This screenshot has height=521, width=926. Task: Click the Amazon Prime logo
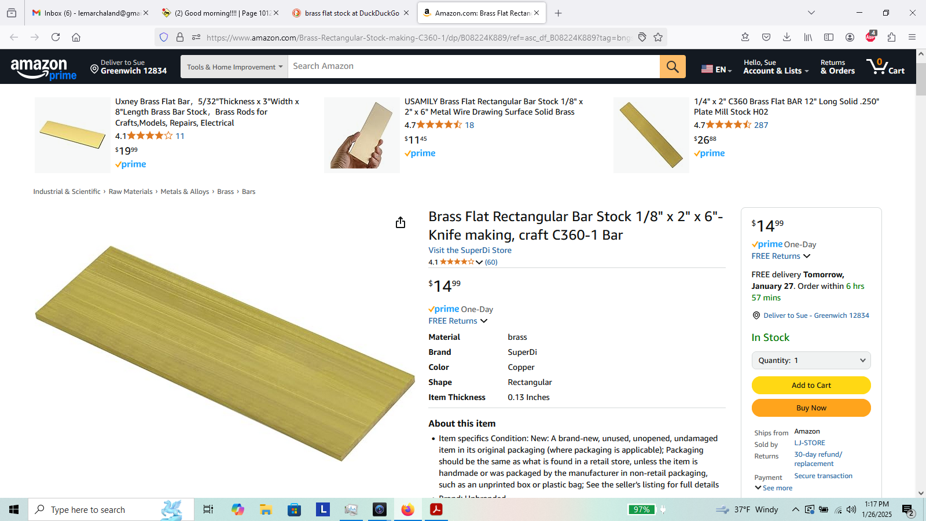tap(43, 69)
